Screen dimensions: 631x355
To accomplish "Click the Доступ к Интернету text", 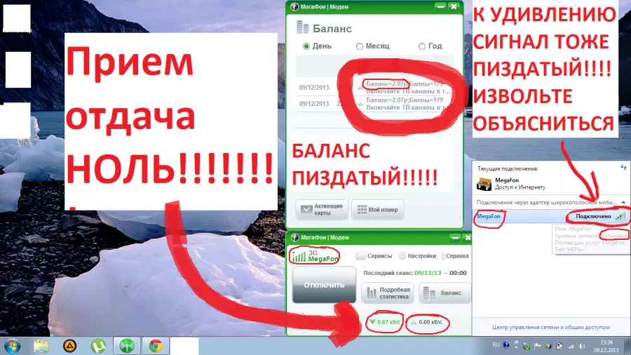I will [x=520, y=187].
